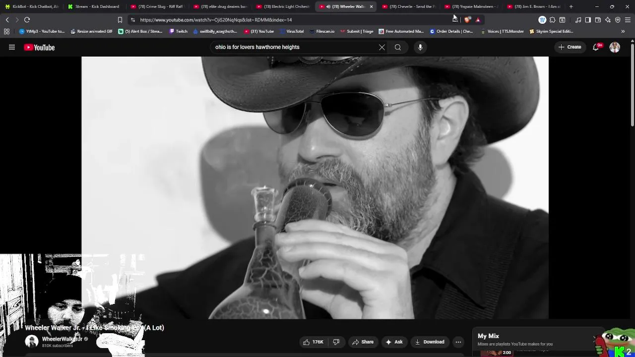Clear the YouTube search field text
The image size is (635, 357).
[x=382, y=47]
